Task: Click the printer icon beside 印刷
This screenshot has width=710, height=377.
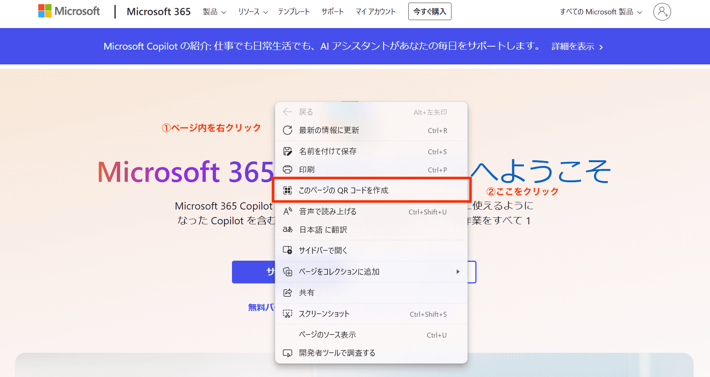Action: (288, 169)
